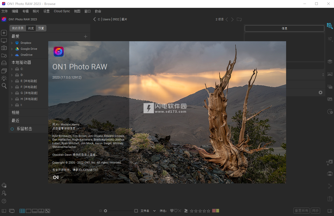Filter by one star rating
Screen dimensions: 334x216
pyautogui.click(x=192, y=211)
